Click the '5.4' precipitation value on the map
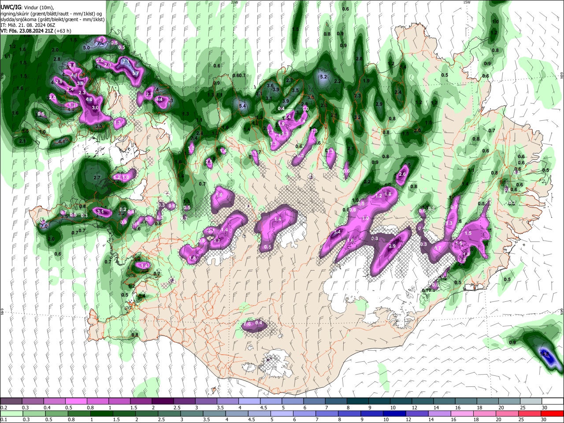Viewport: 564px width, 423px height. 242,106
